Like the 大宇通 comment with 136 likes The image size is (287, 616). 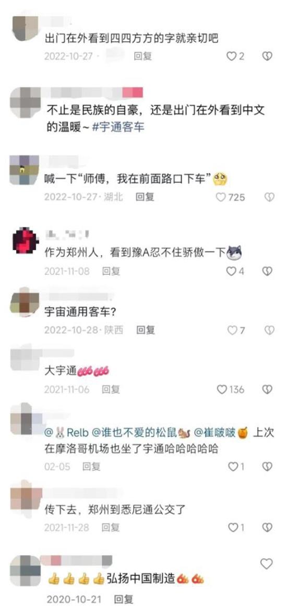pyautogui.click(x=231, y=389)
